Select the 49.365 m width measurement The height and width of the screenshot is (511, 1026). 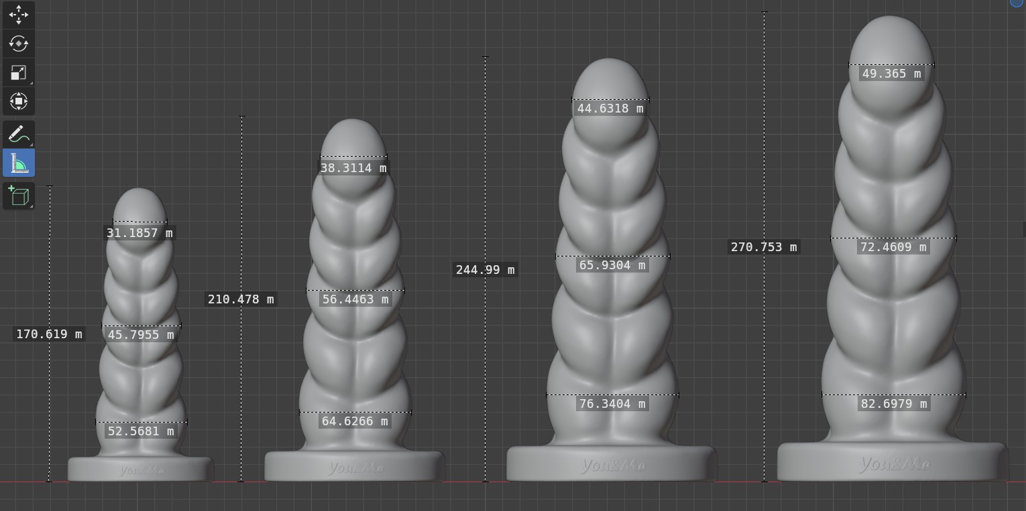tap(891, 74)
